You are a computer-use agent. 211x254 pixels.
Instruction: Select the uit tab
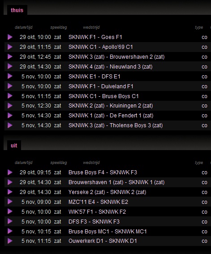(x=14, y=145)
